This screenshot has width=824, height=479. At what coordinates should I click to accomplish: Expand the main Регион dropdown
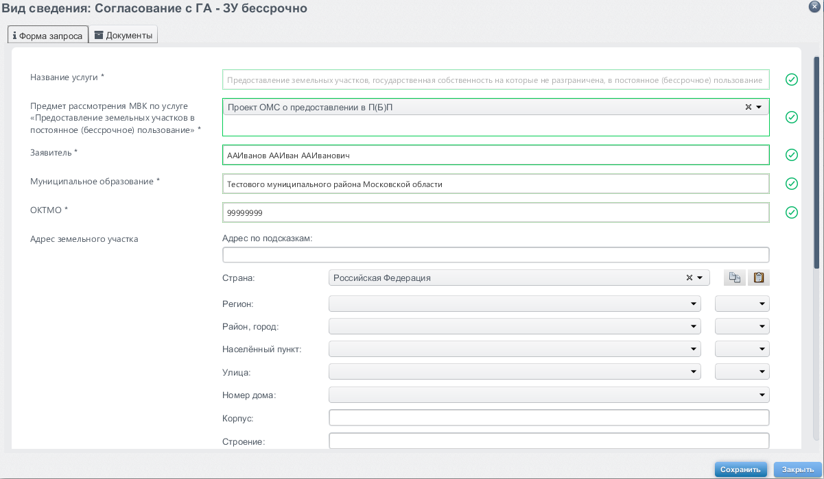pos(515,304)
